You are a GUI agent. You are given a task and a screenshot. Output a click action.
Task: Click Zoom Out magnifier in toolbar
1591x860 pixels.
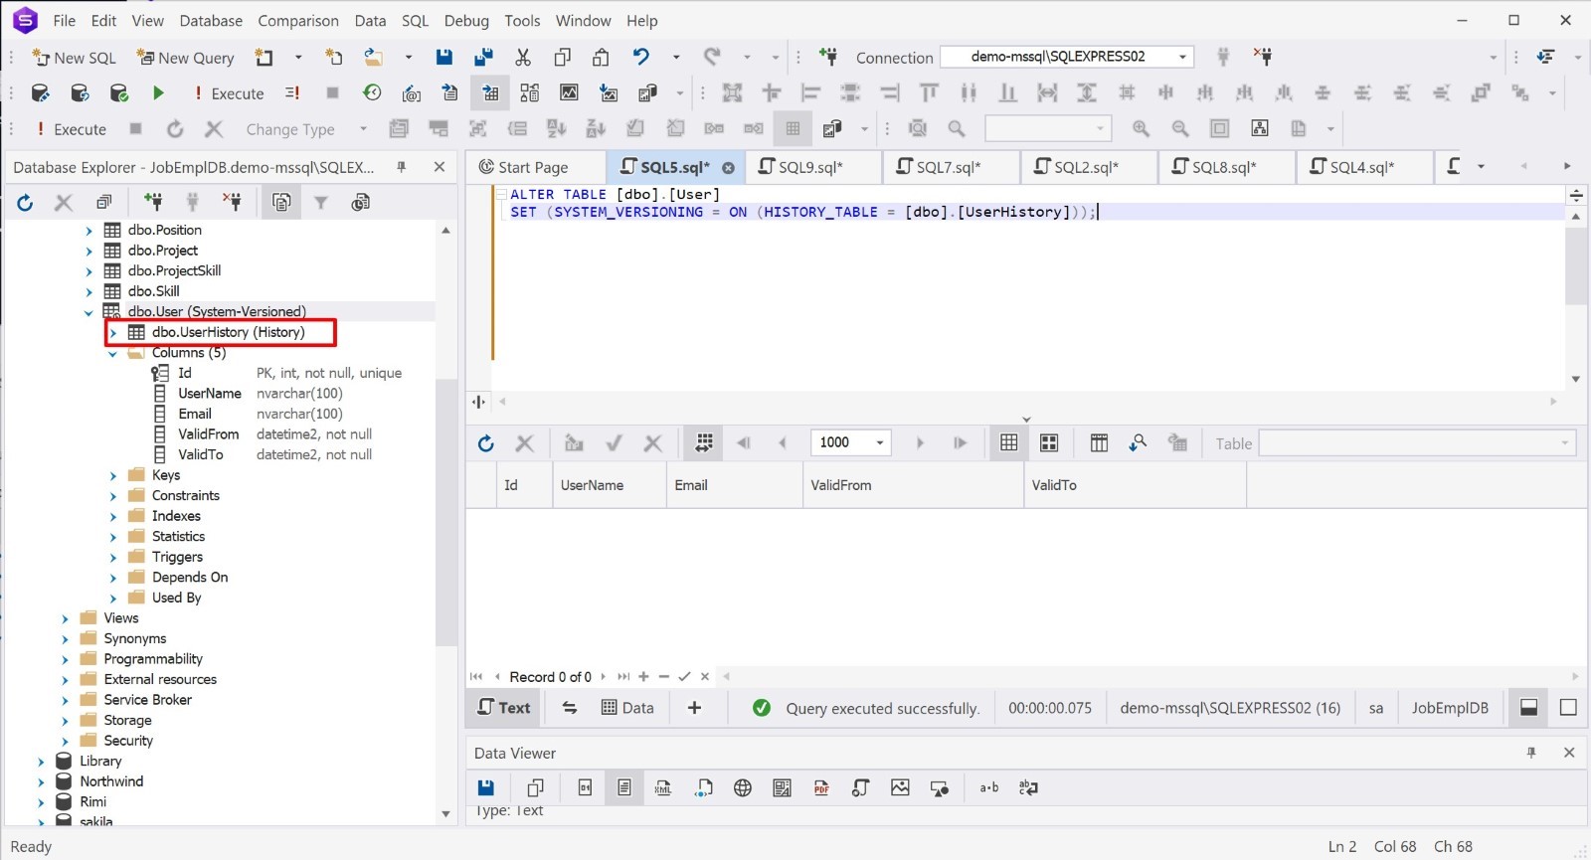(1180, 129)
